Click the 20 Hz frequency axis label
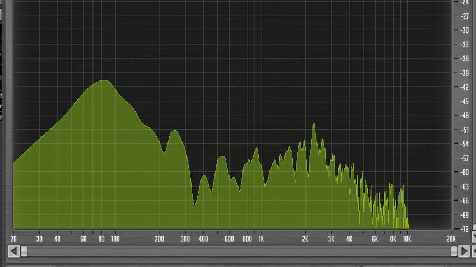This screenshot has width=476, height=267. click(x=13, y=239)
